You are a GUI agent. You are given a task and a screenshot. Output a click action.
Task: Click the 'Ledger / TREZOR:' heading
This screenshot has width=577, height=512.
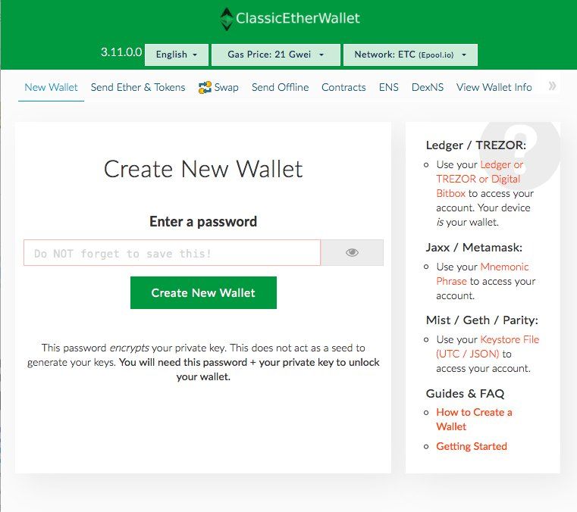[476, 145]
